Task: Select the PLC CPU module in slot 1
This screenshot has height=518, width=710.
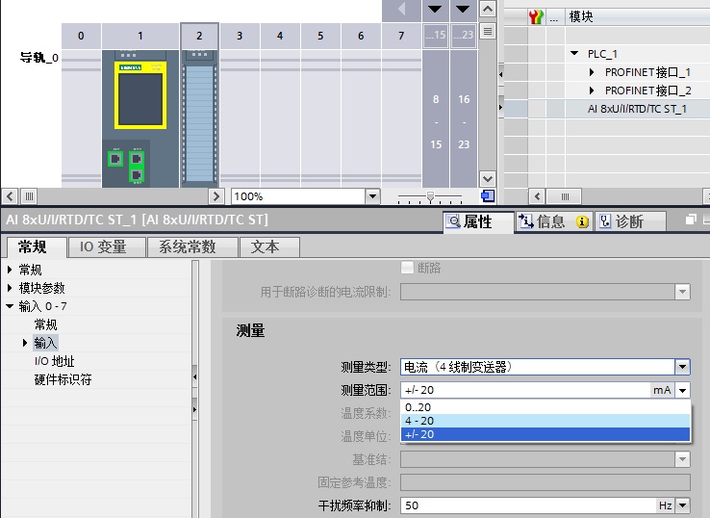Action: [140, 118]
